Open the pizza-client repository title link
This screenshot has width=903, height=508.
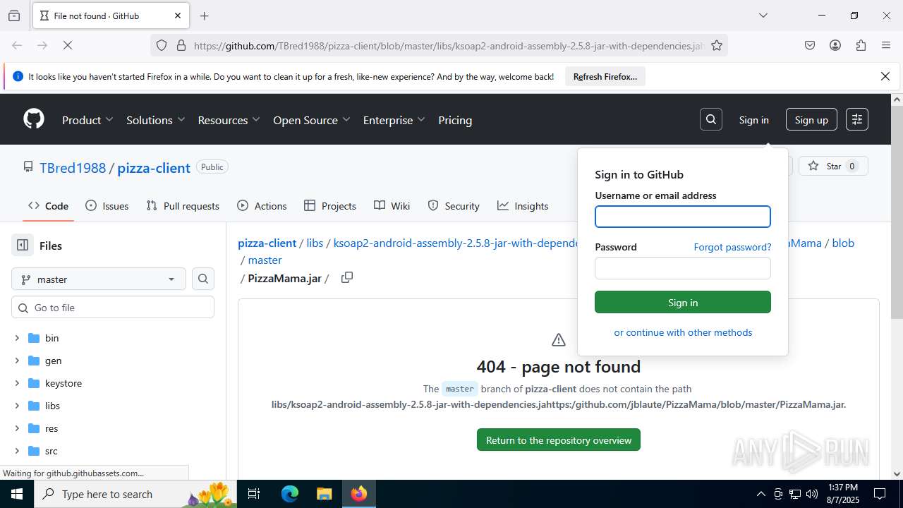pos(154,168)
